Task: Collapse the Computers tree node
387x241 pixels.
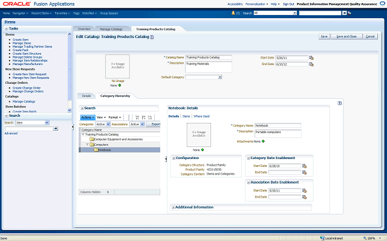Action: pos(88,145)
